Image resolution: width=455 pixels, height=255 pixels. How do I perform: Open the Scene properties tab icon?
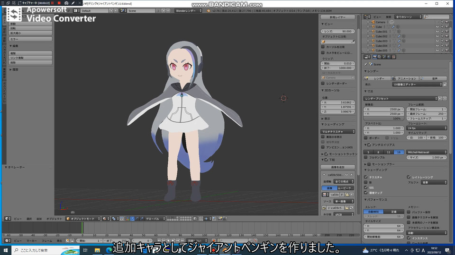(384, 57)
